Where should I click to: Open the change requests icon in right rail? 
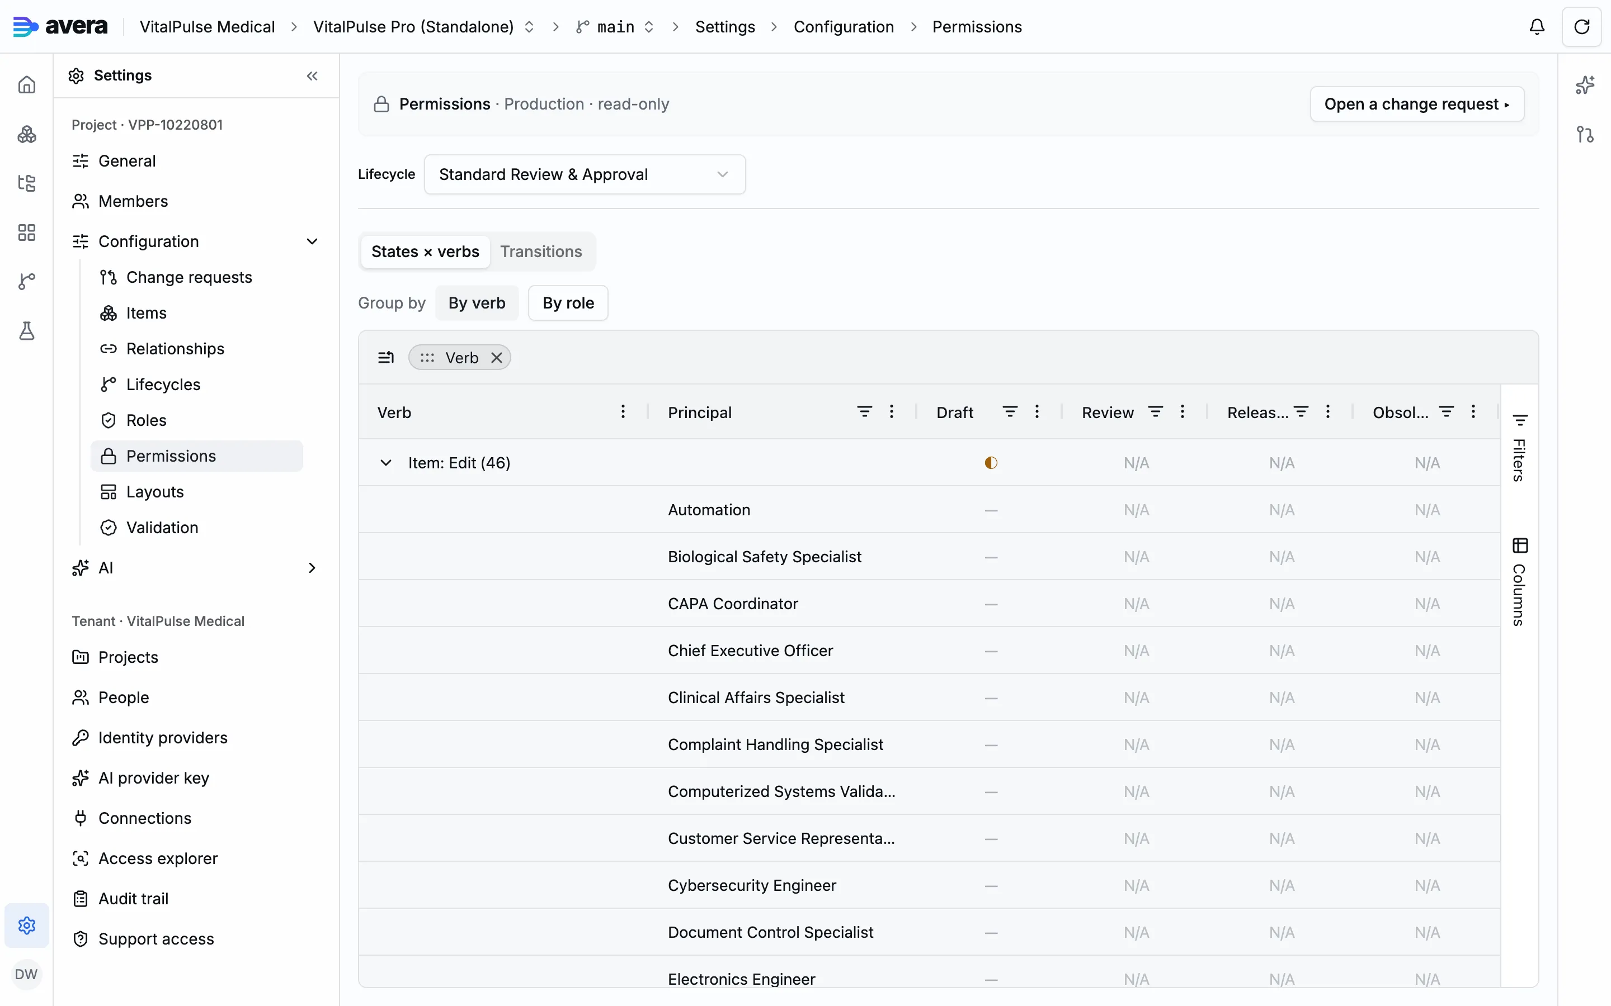tap(1585, 134)
